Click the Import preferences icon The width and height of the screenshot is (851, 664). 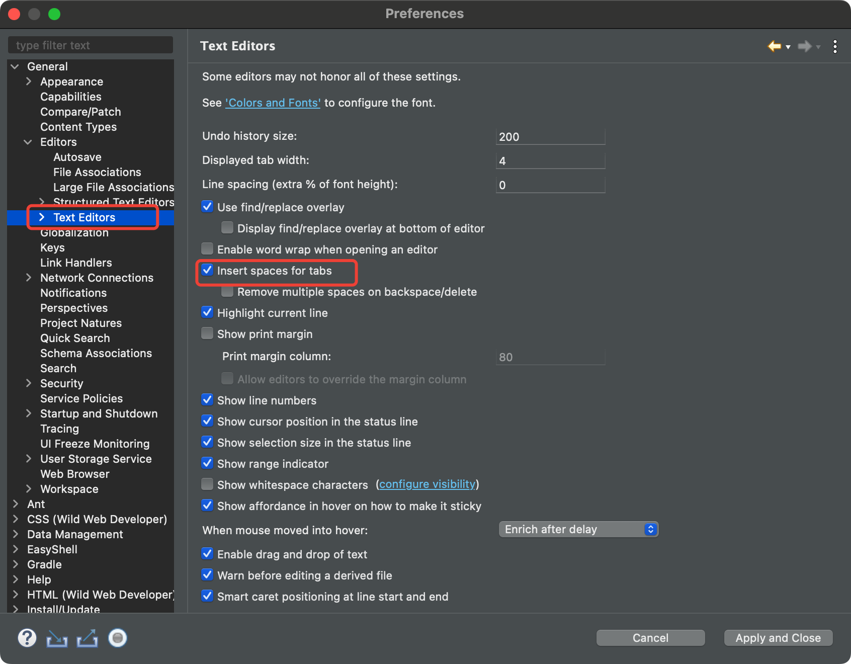(x=57, y=638)
